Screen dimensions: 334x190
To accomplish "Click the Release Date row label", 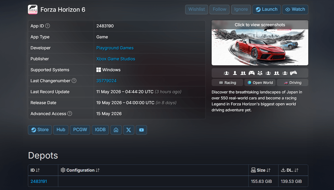I will coord(44,103).
